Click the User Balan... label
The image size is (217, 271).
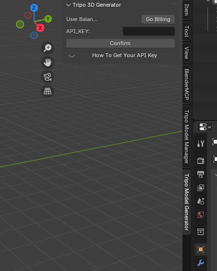(x=82, y=19)
